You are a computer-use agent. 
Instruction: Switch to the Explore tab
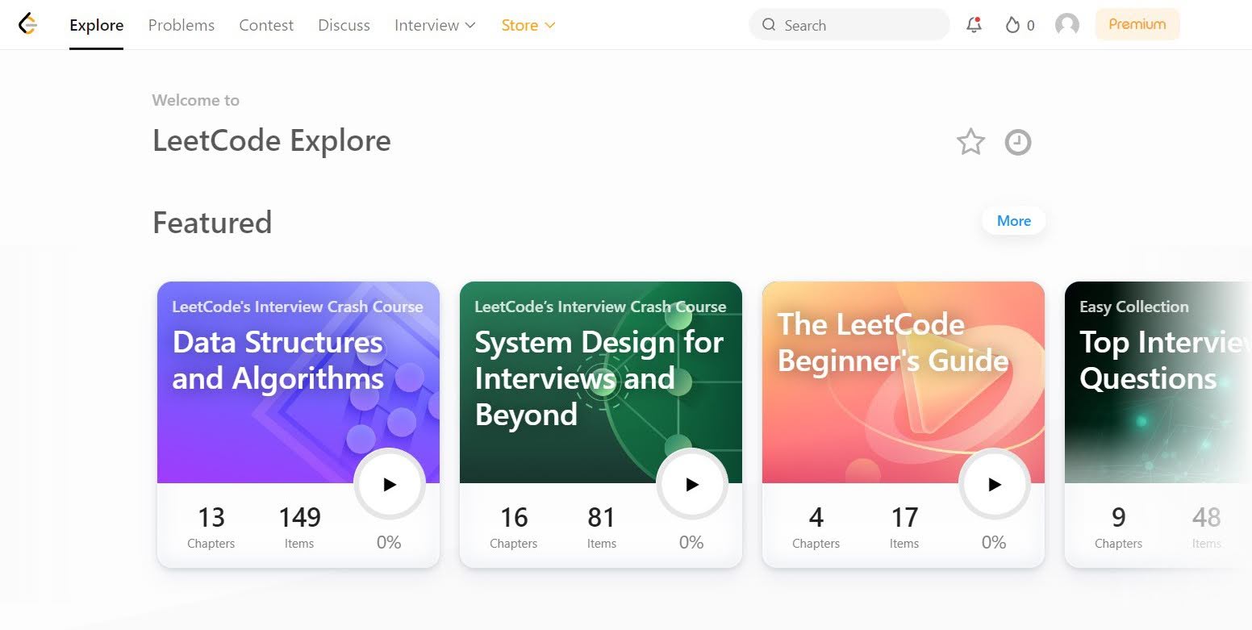(x=97, y=25)
